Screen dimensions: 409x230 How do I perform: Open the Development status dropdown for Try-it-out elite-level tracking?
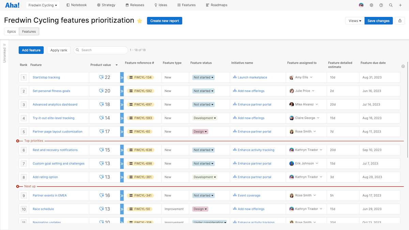205,118
